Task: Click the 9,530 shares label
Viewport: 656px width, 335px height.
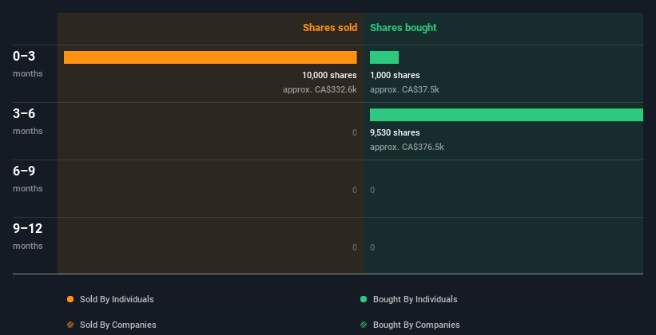Action: click(395, 132)
